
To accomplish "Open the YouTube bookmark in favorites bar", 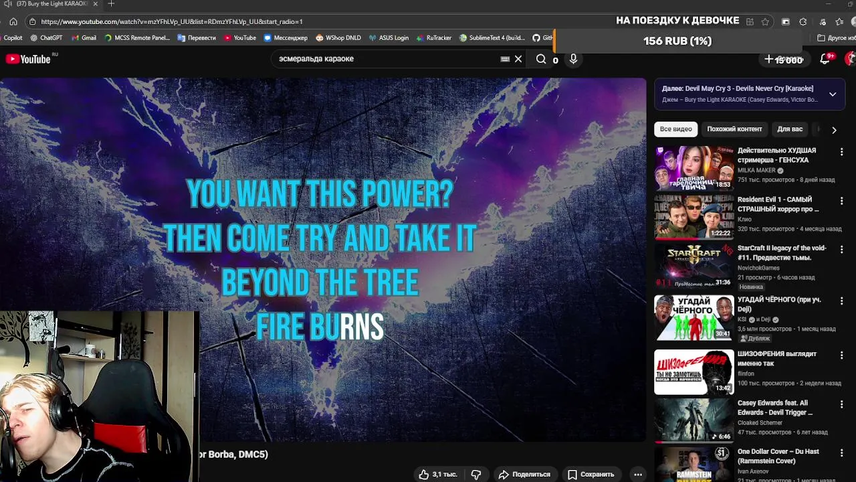I will click(240, 38).
